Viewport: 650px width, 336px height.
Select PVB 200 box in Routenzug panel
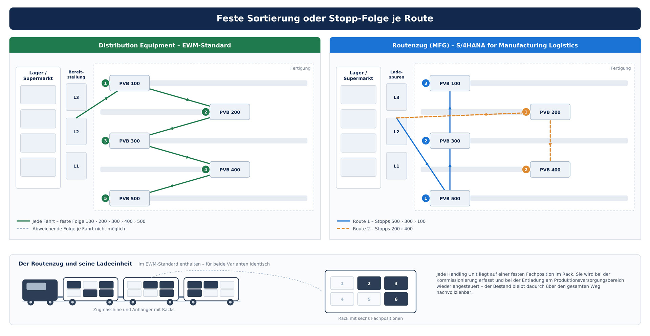click(x=550, y=112)
